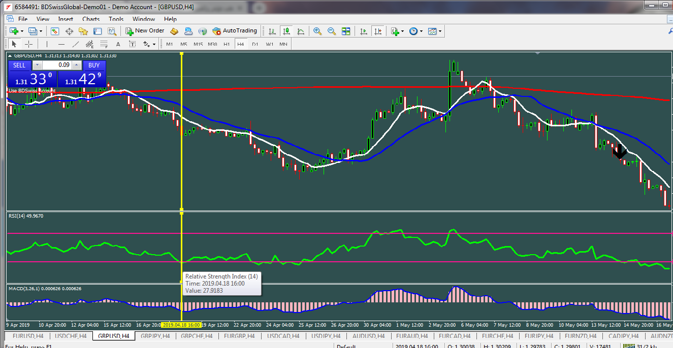Open the Charts menu
Image resolution: width=673 pixels, height=348 pixels.
91,19
